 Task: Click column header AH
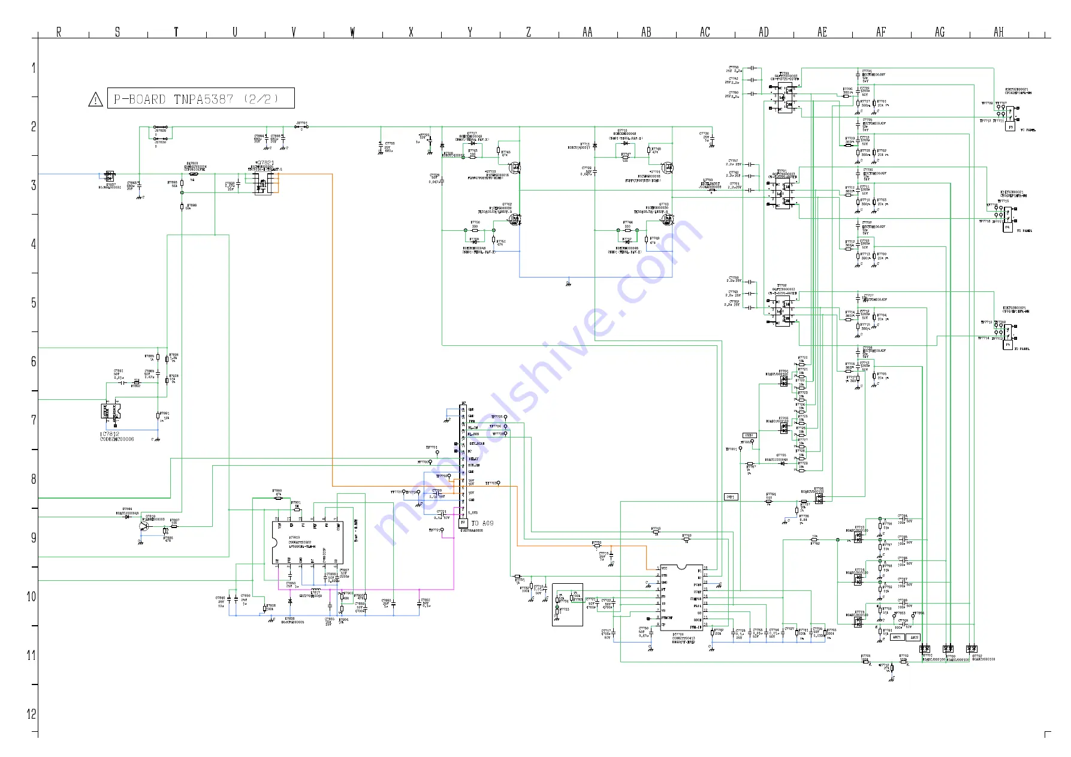(998, 32)
